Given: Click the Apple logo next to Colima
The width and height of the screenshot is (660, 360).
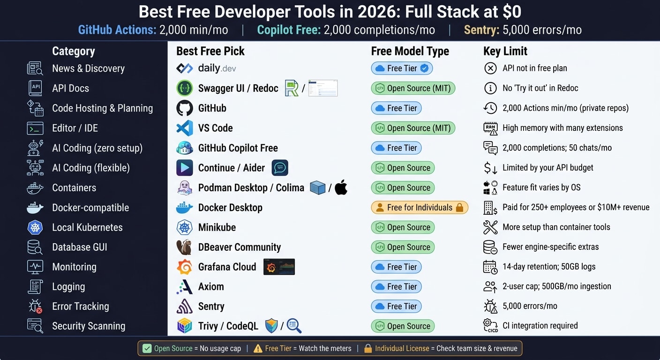Looking at the screenshot, I should tap(341, 187).
